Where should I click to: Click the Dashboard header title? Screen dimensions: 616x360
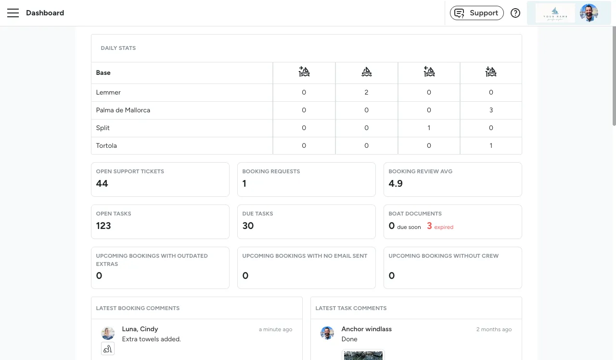pos(45,13)
